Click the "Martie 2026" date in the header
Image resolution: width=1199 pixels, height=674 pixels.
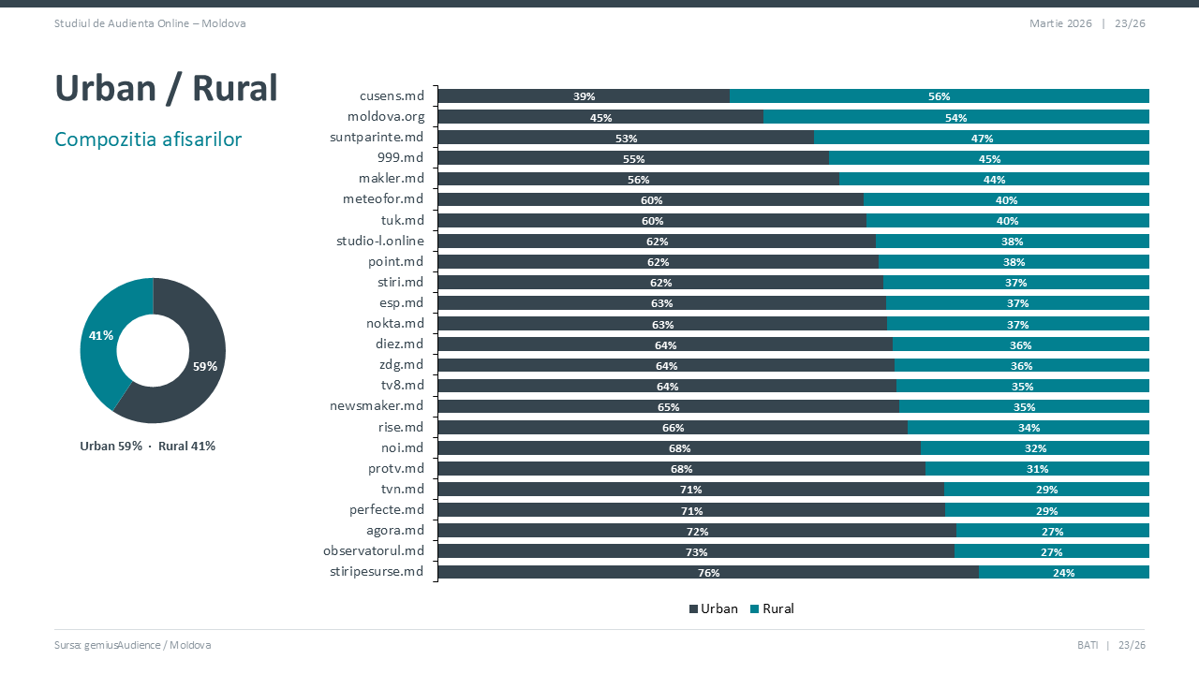pyautogui.click(x=1060, y=23)
